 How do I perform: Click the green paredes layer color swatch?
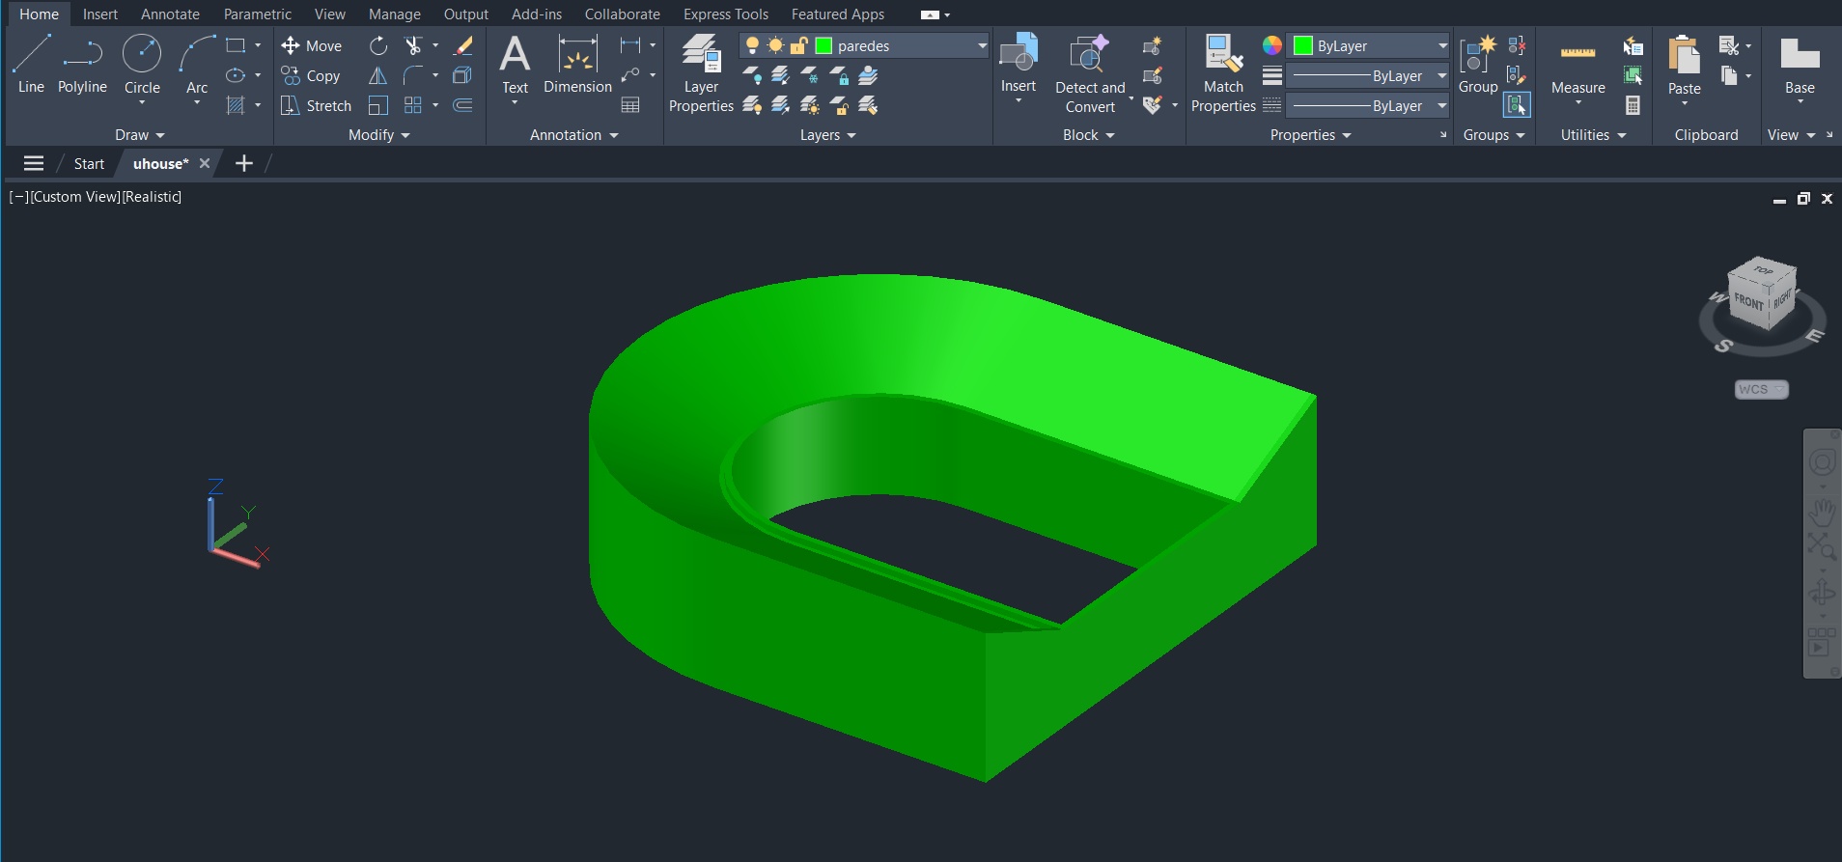[x=823, y=45]
